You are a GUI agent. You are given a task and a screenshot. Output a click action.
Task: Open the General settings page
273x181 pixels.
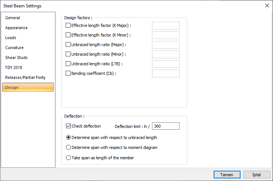(x=13, y=18)
